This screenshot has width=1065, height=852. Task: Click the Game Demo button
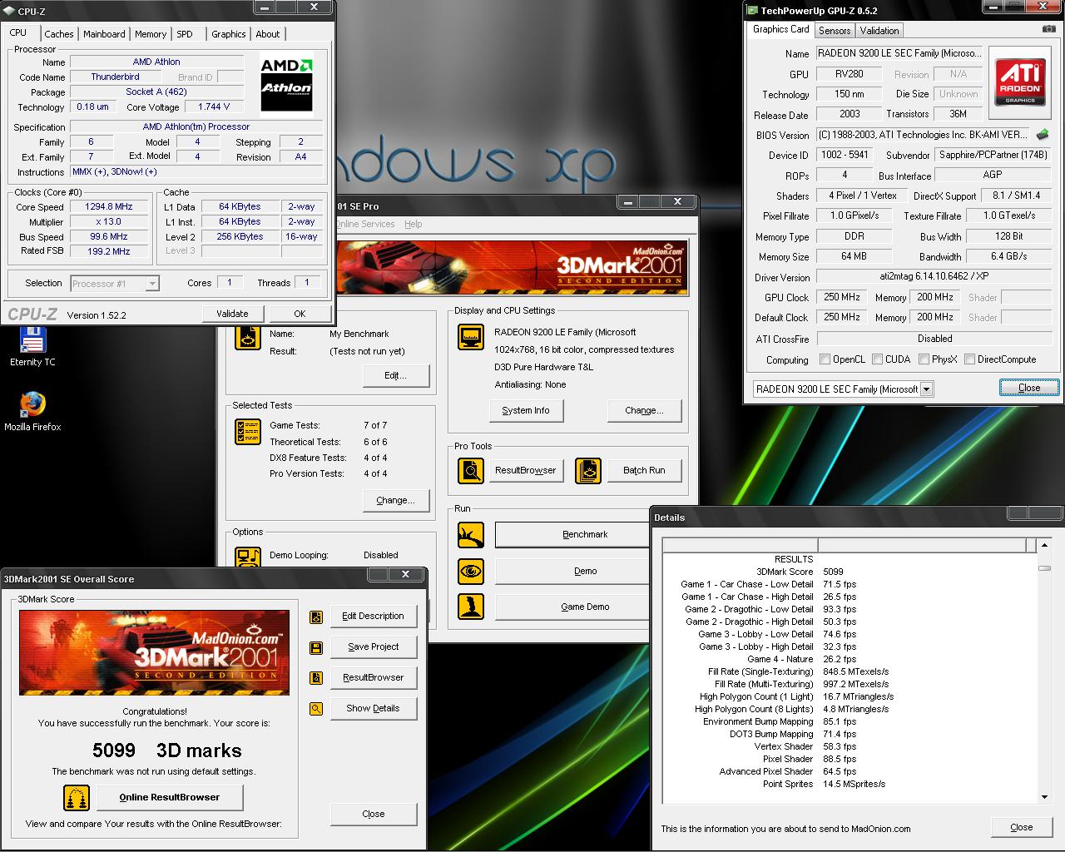point(572,607)
